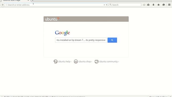Click the ubuntu logo in header
The image size is (172, 97).
pos(52,19)
